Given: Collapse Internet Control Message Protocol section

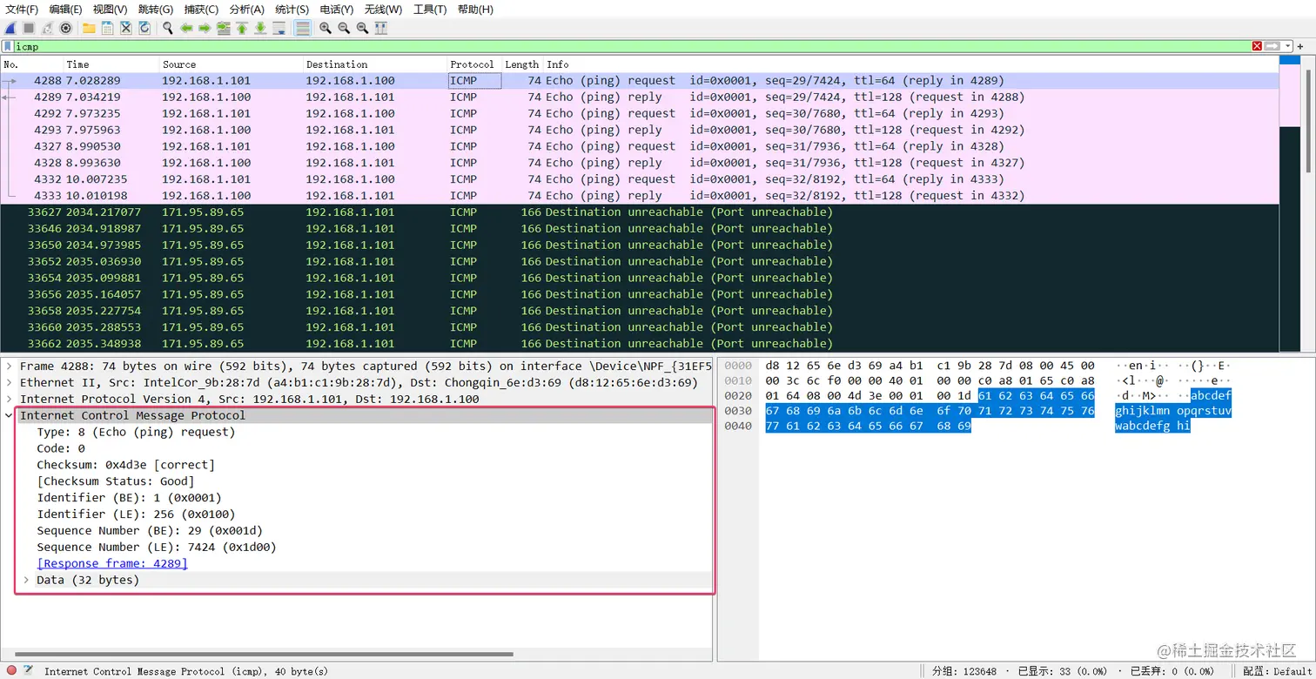Looking at the screenshot, I should click(10, 416).
